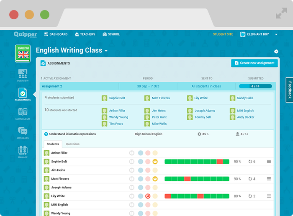Switch to the Questions tab
Viewport: 293px width, 216px height.
coord(72,144)
